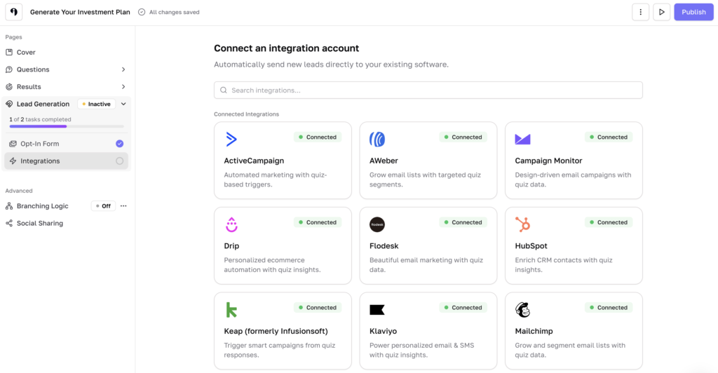Click the quiz title Generate Your Investment Plan
This screenshot has width=718, height=373.
pyautogui.click(x=80, y=13)
